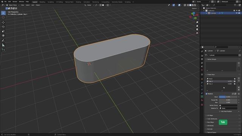The image size is (242, 136).
Task: Open the Edit menu
Action: pos(9,2)
